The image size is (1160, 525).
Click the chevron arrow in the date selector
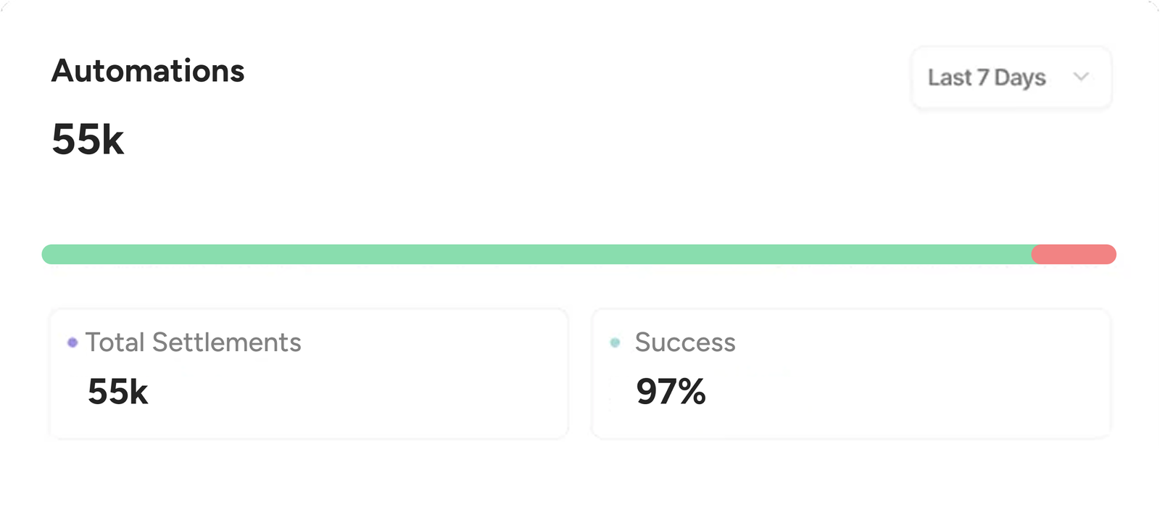click(x=1081, y=77)
